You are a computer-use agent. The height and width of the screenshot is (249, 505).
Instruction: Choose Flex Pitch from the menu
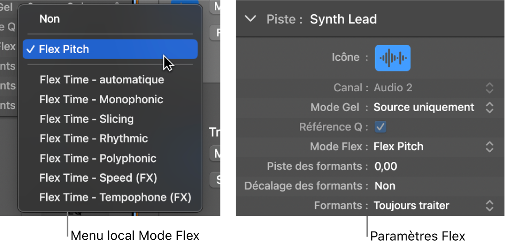click(64, 49)
